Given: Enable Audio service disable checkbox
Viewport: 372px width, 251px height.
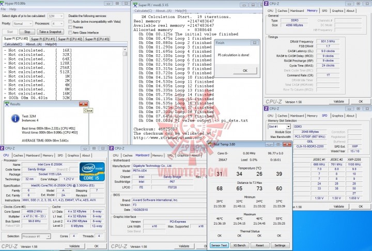Looking at the screenshot, I should (70, 22).
